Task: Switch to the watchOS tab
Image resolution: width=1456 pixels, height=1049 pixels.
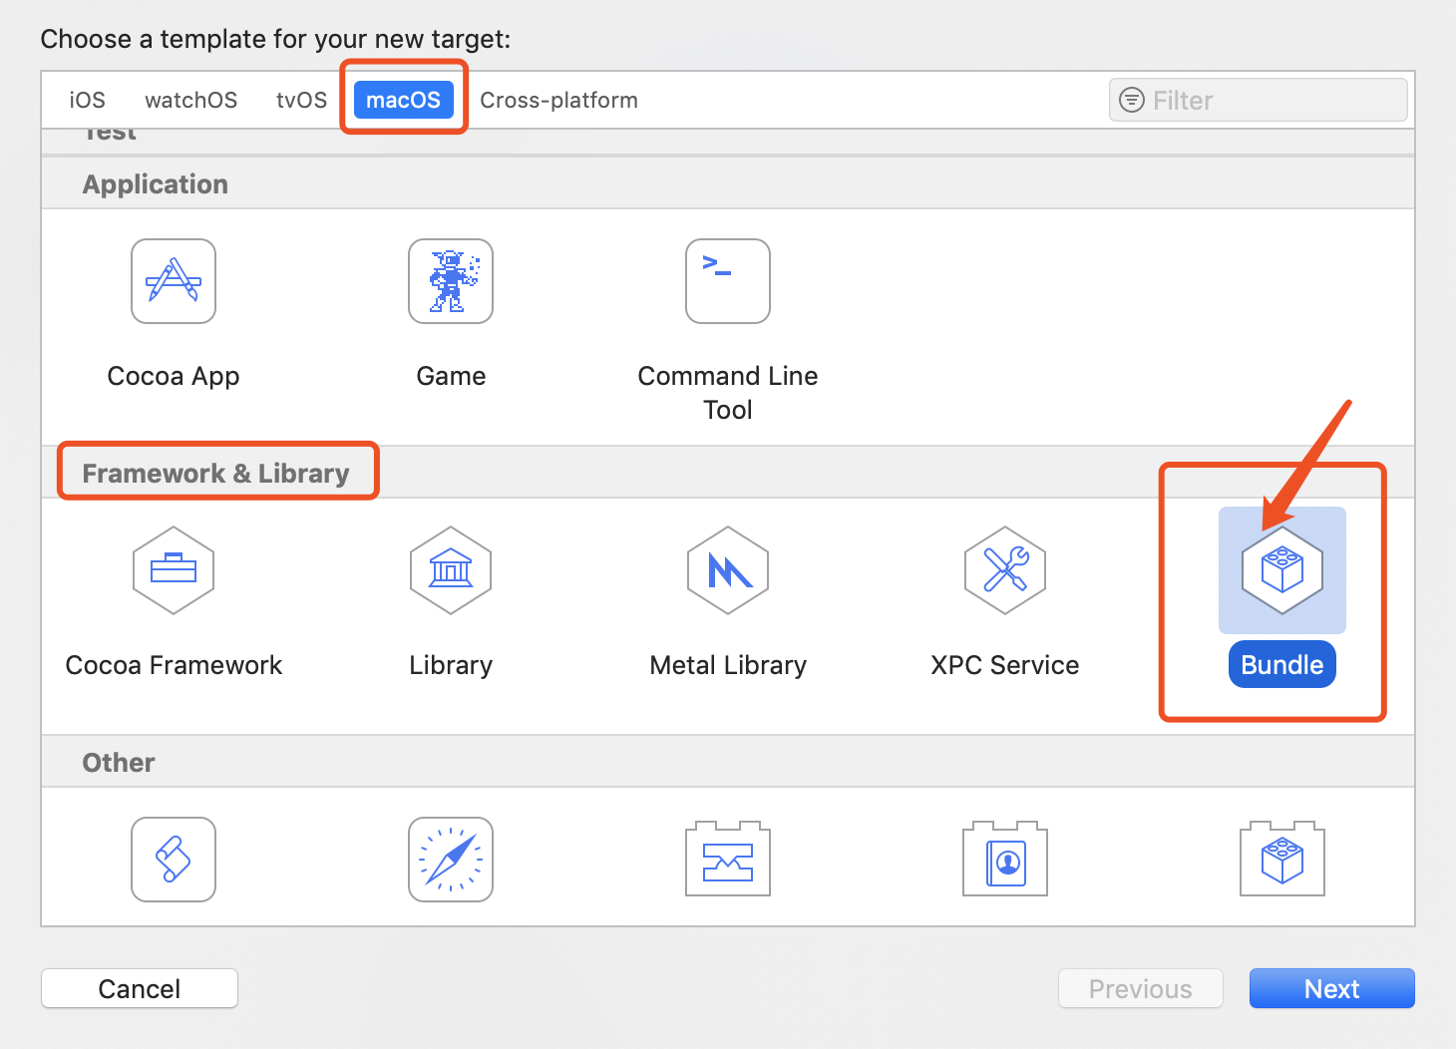Action: [190, 100]
